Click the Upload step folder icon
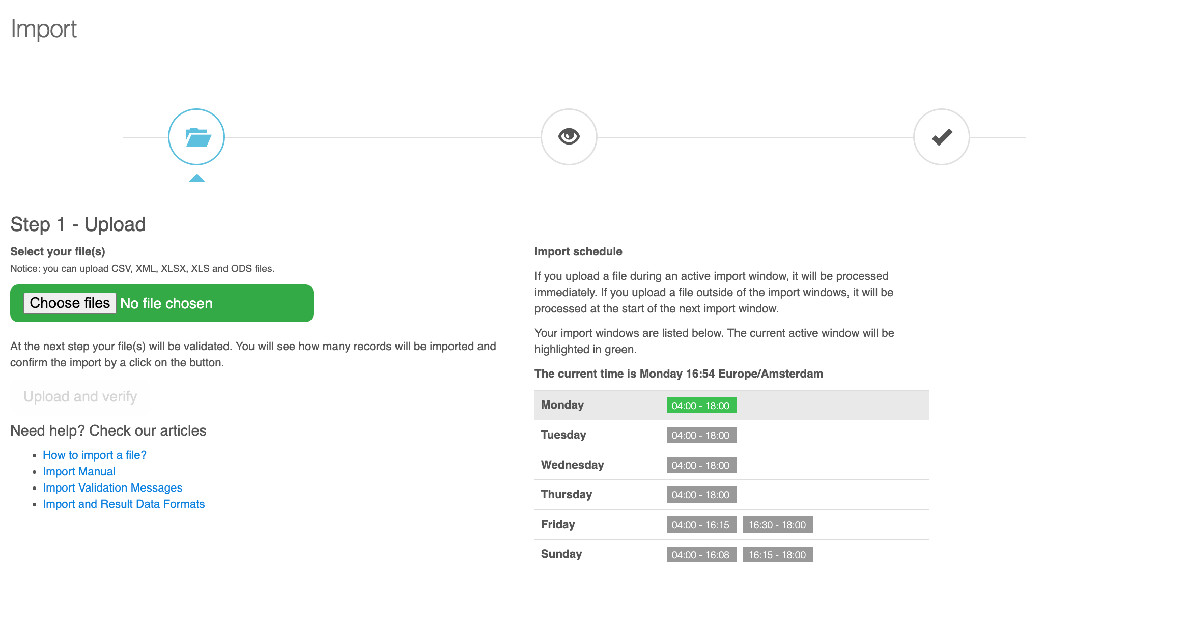 [x=197, y=137]
